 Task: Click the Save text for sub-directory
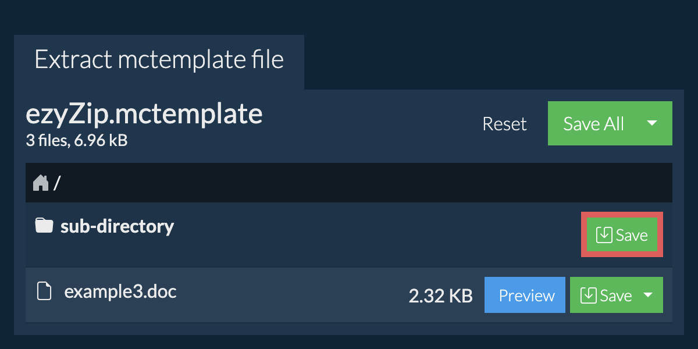click(632, 235)
